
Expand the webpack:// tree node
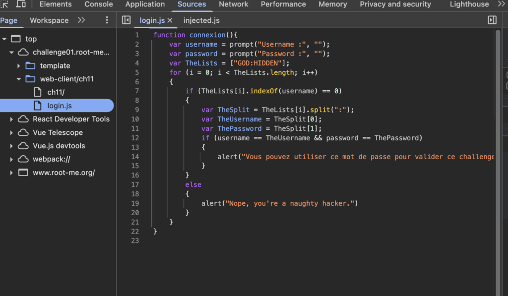pyautogui.click(x=11, y=159)
